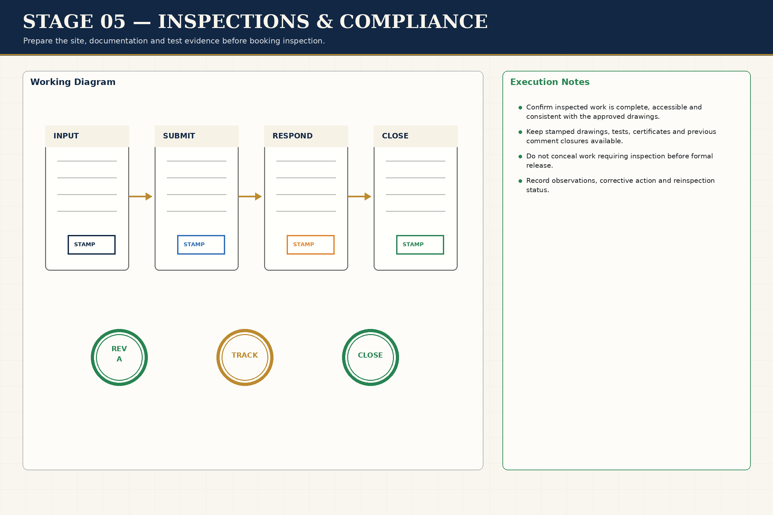Click the arrow between INPUT and SUBMIT
The image size is (773, 515).
[x=141, y=196]
